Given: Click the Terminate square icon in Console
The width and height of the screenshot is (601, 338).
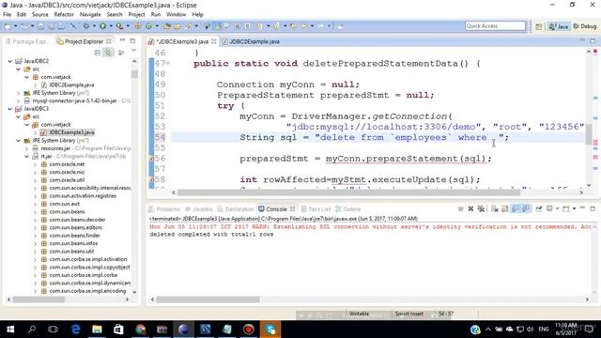Looking at the screenshot, I should click(460, 208).
